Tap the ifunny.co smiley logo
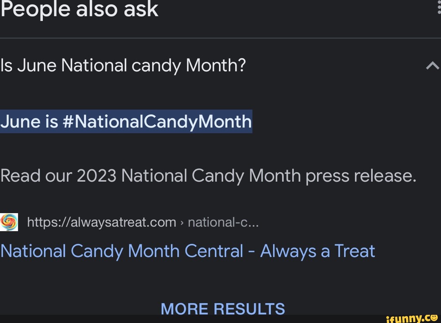441x323 pixels. [434, 318]
